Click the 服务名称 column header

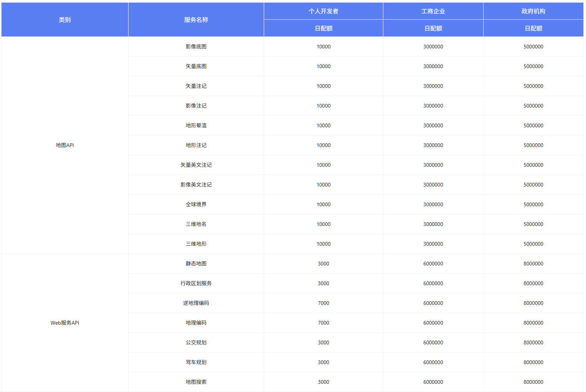point(196,20)
